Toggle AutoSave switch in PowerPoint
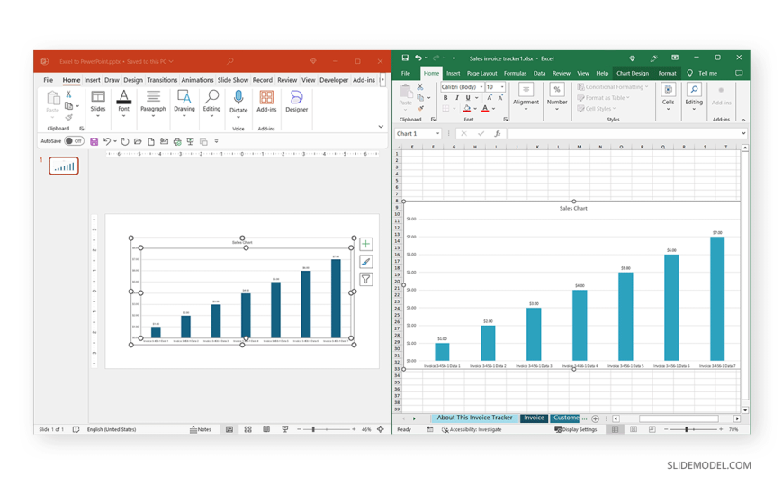The image size is (783, 485). point(74,141)
